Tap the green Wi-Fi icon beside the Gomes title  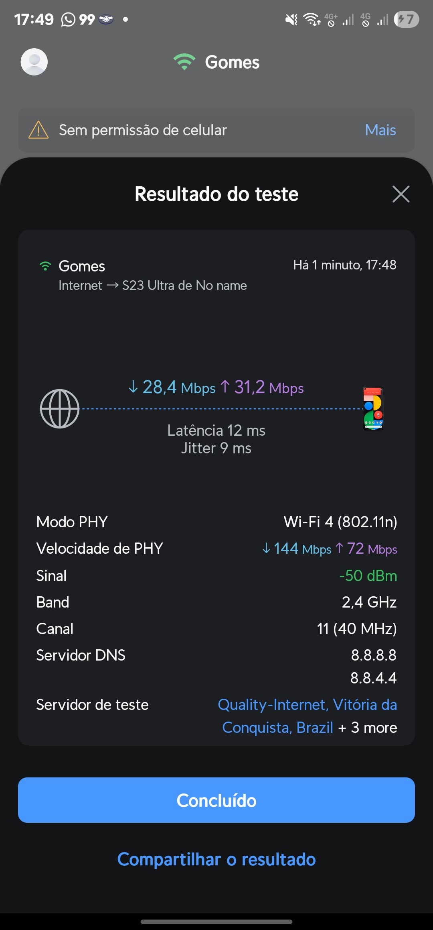click(x=184, y=62)
